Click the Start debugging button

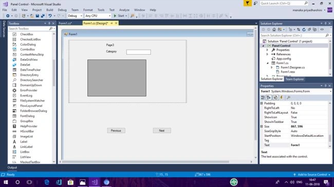(x=120, y=16)
